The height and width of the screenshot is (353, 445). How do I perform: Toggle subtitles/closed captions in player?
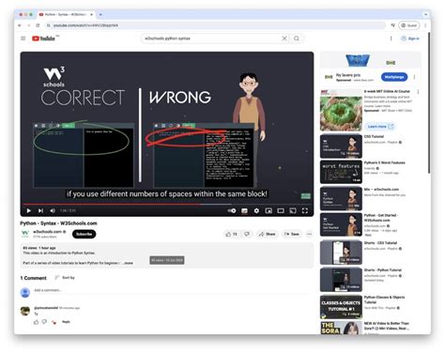pos(244,210)
